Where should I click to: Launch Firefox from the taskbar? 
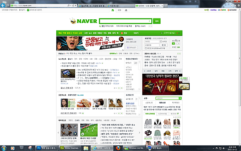118,148
